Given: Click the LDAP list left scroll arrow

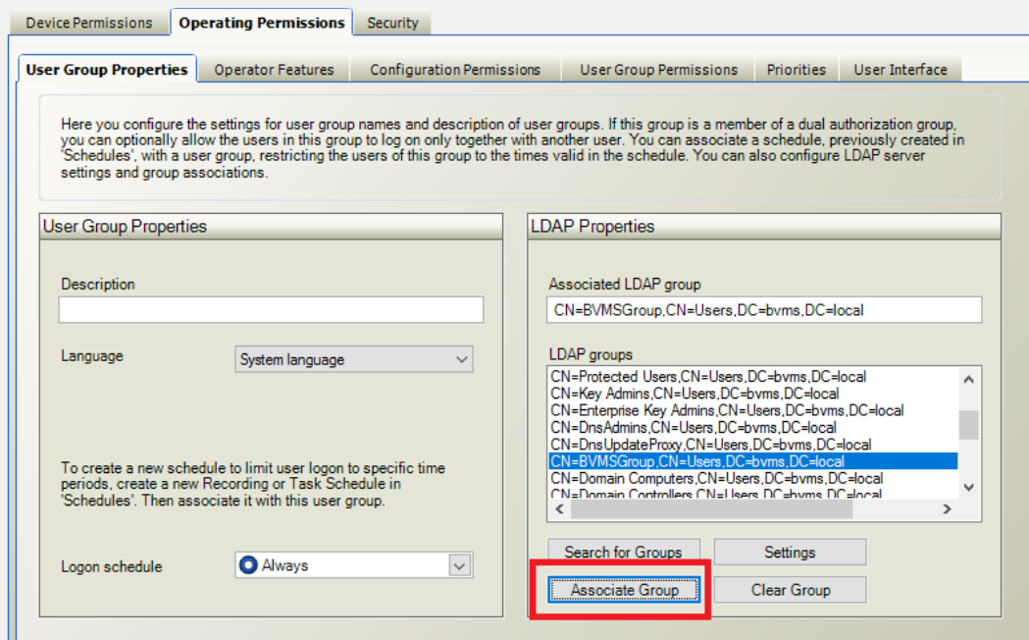Looking at the screenshot, I should (x=560, y=508).
